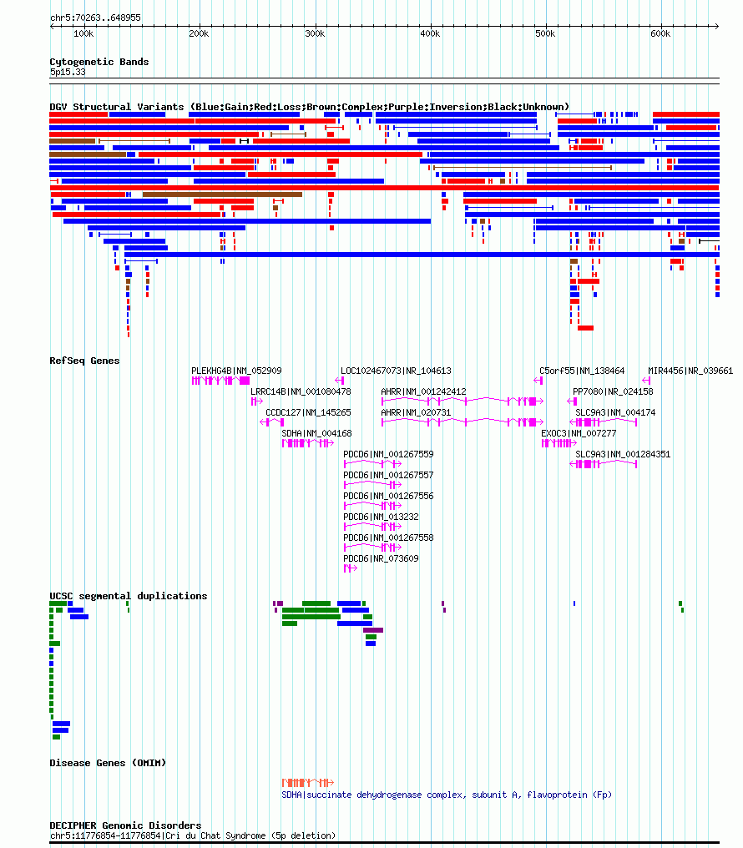The width and height of the screenshot is (743, 848).
Task: Select the 500k mark on the ruler
Action: click(545, 33)
